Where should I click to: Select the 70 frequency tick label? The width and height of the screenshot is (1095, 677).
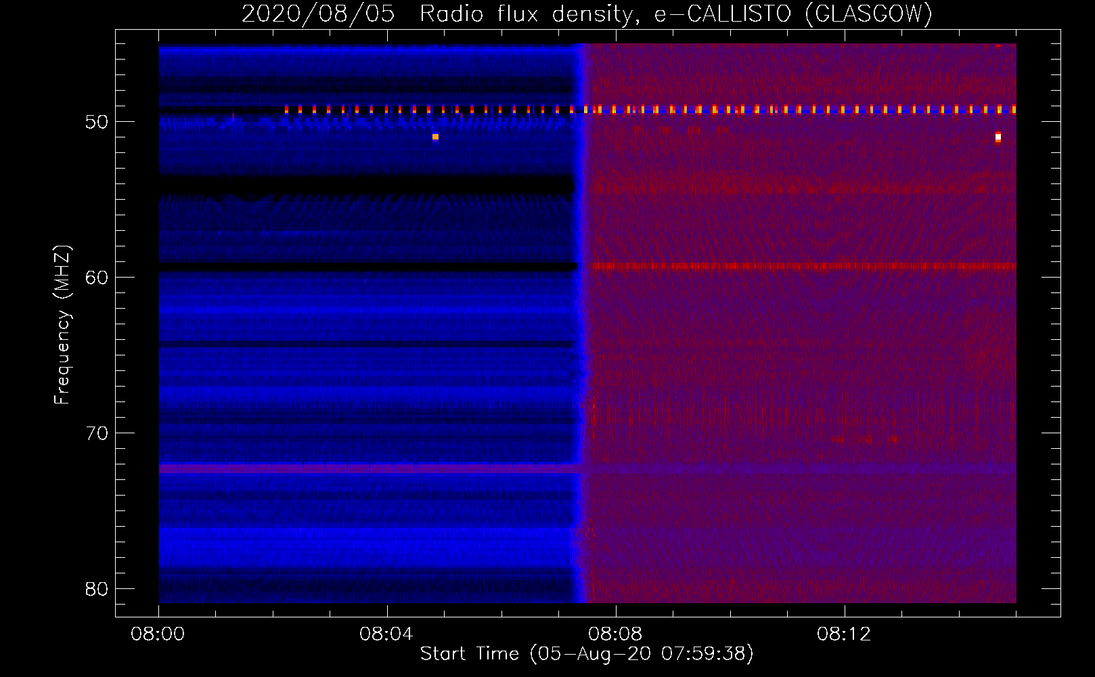pos(97,433)
